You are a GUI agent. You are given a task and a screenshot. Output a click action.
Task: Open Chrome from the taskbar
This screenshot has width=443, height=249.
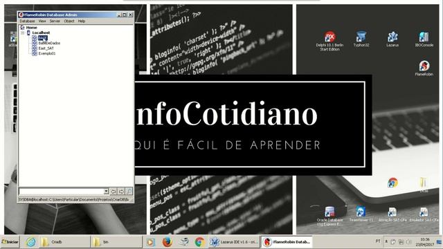199,242
